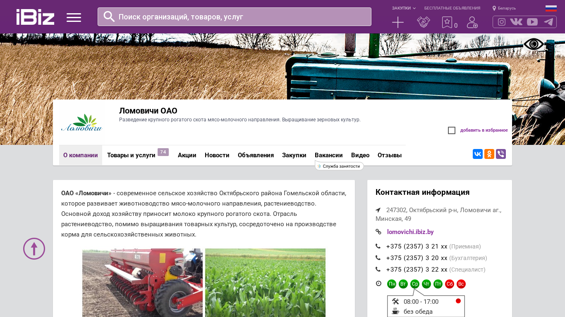Click the Ломовичи company logo
The image size is (565, 317).
click(81, 123)
